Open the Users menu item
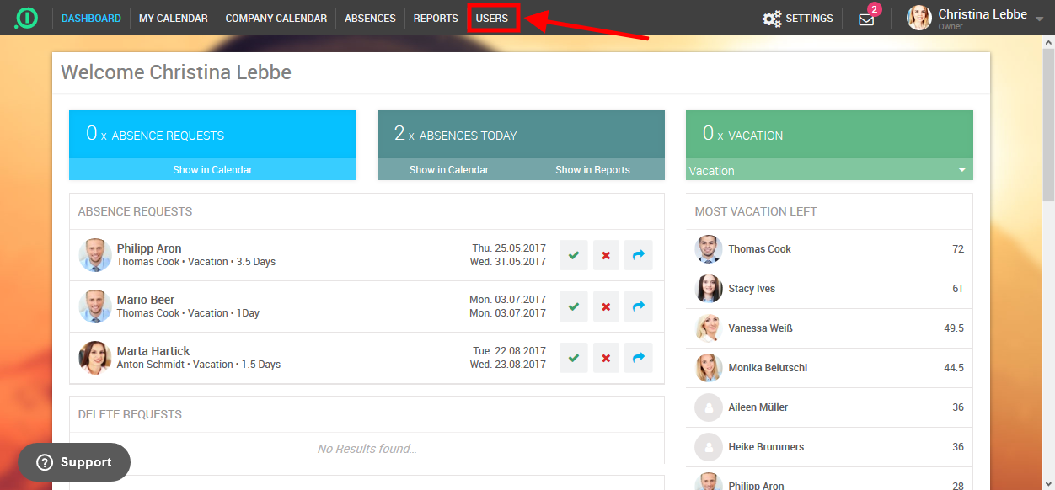This screenshot has height=490, width=1055. pos(492,19)
